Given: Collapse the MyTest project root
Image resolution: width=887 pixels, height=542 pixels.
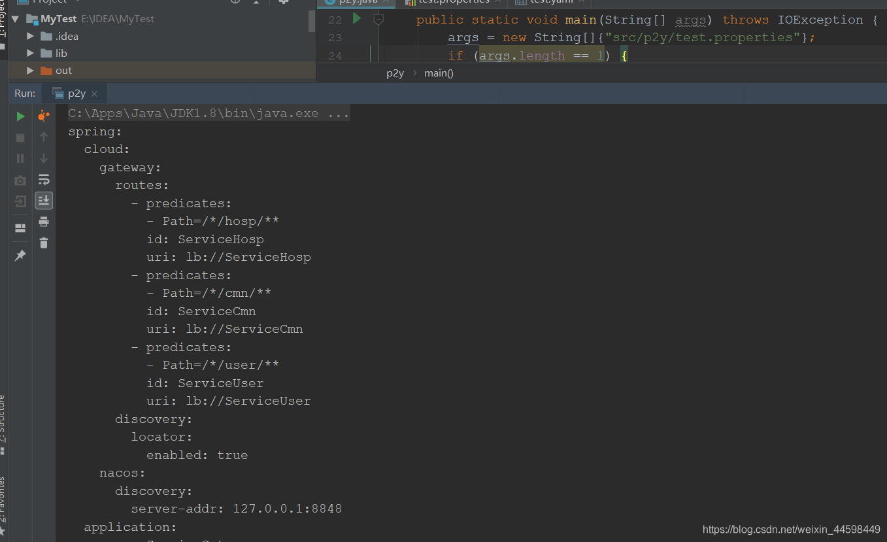Looking at the screenshot, I should (15, 19).
